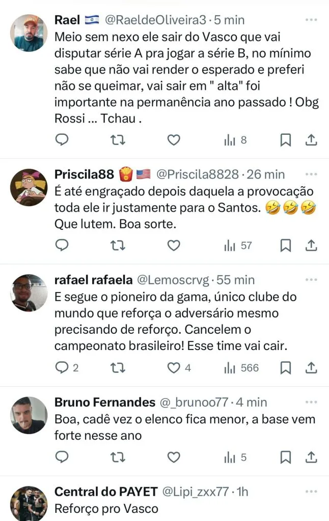The height and width of the screenshot is (521, 329).
Task: Retweet Bruno Fernandes's post
Action: tap(118, 457)
